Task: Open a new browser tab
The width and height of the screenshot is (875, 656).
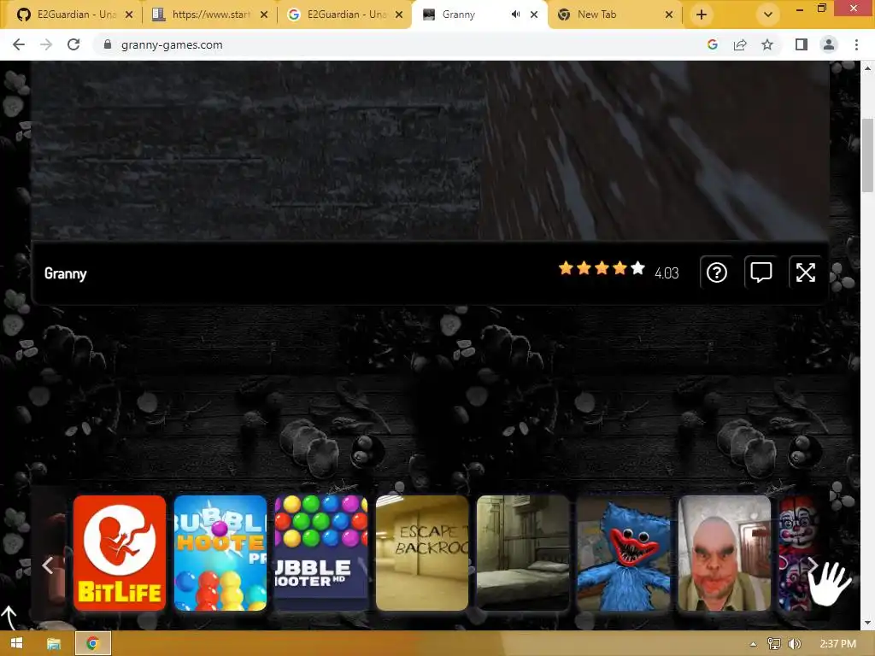Action: click(702, 15)
